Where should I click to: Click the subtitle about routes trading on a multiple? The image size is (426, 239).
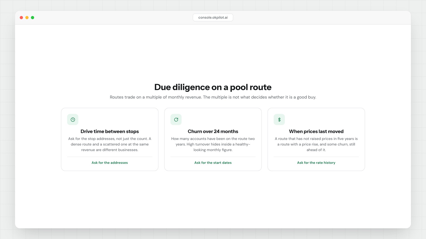[213, 97]
